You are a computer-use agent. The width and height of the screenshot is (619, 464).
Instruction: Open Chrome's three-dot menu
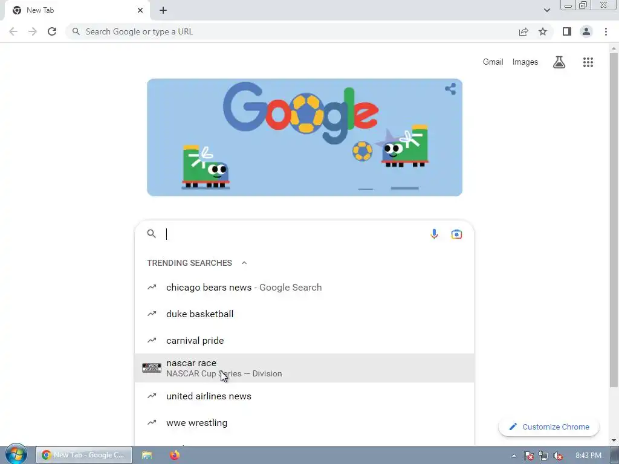click(606, 31)
